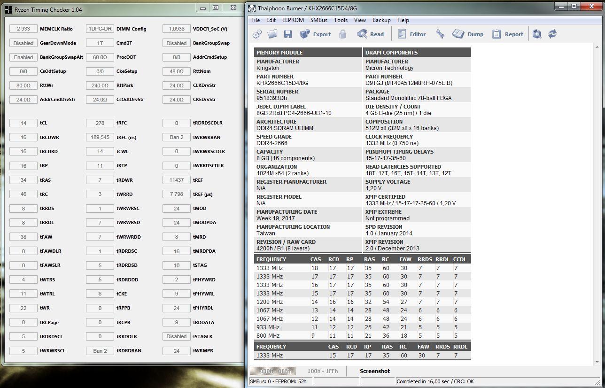Click the DIMM Config 1DPC-DR field
Viewport: 605px width, 388px height.
pyautogui.click(x=100, y=29)
